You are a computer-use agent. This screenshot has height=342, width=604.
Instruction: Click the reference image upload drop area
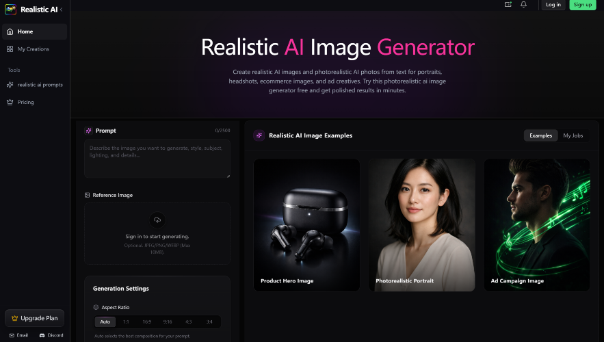coord(157,234)
